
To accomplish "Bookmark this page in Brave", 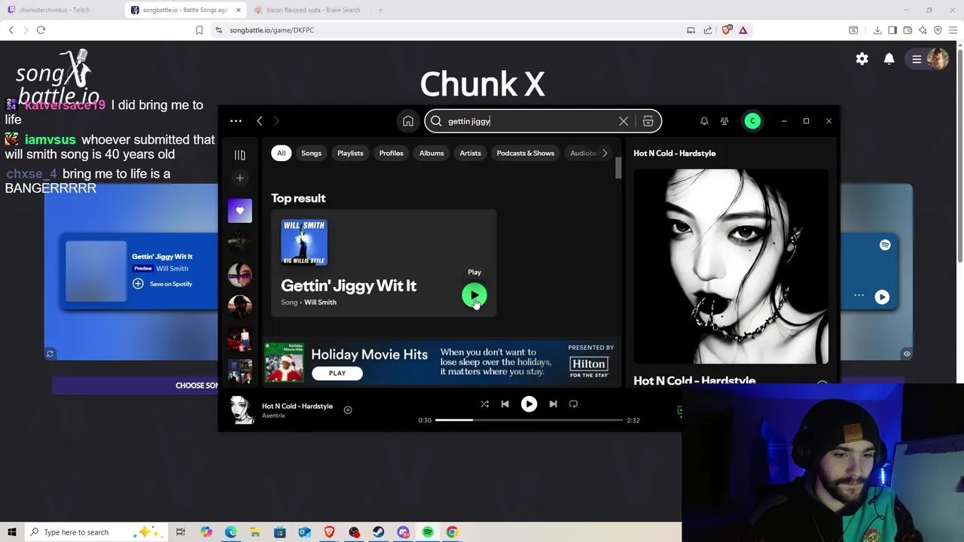I will click(x=199, y=30).
